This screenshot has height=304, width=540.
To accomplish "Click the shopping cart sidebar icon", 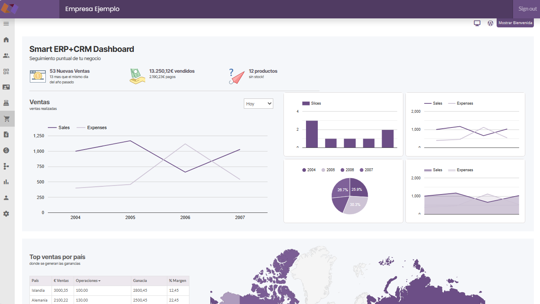I will [6, 119].
